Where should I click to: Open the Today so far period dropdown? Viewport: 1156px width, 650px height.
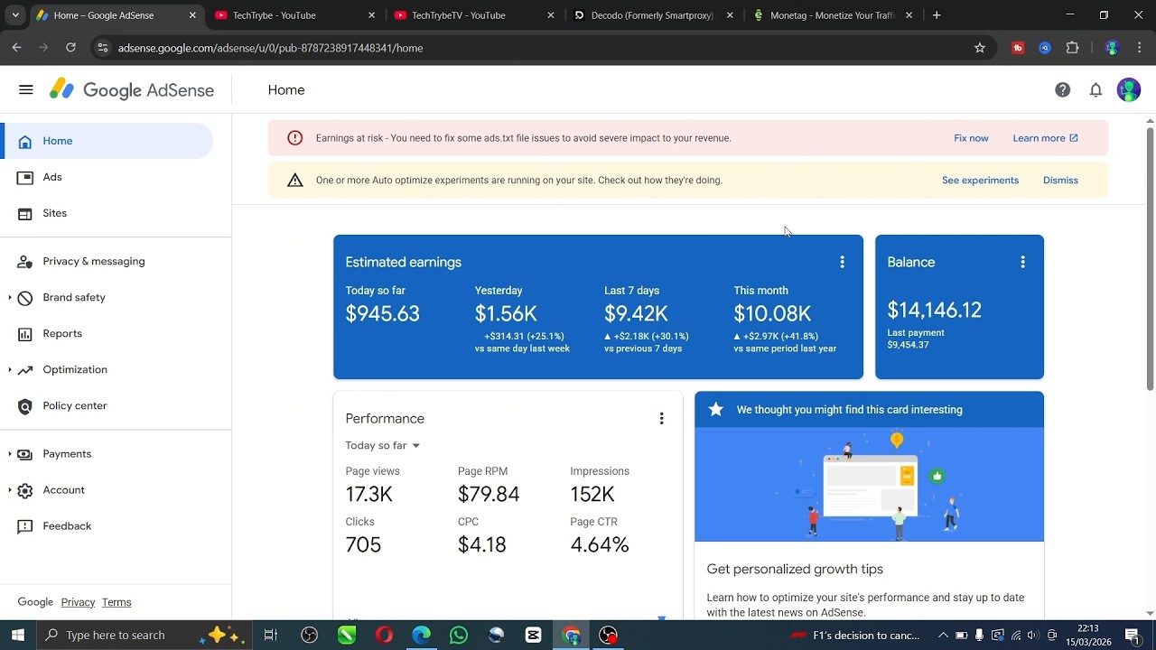point(383,445)
